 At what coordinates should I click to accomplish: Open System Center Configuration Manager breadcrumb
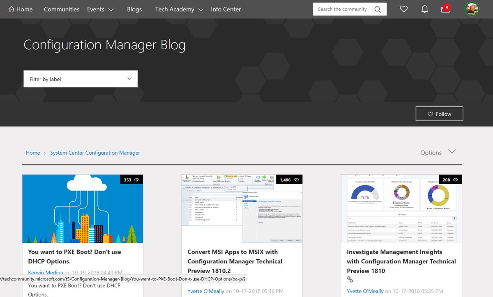pyautogui.click(x=95, y=153)
